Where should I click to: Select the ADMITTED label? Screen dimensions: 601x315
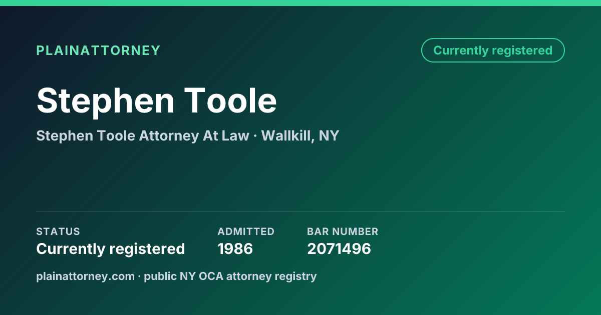pyautogui.click(x=246, y=231)
